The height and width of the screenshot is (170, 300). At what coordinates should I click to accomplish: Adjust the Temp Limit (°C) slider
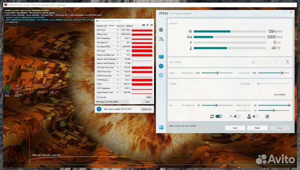click(x=289, y=105)
